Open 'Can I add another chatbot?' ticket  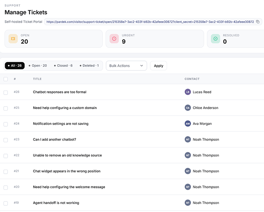point(55,139)
